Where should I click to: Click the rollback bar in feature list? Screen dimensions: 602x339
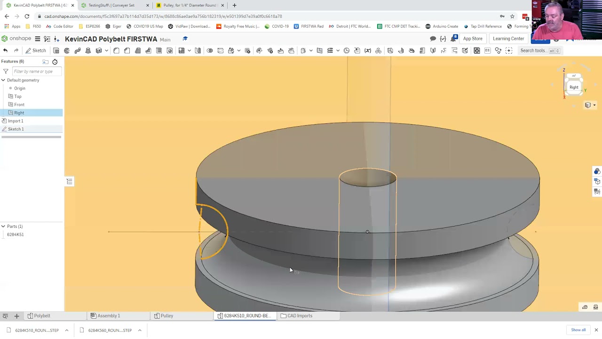pos(31,137)
